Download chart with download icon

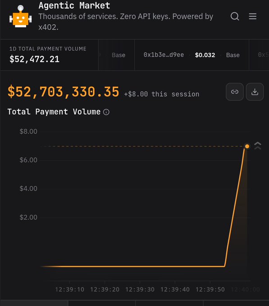click(x=255, y=92)
